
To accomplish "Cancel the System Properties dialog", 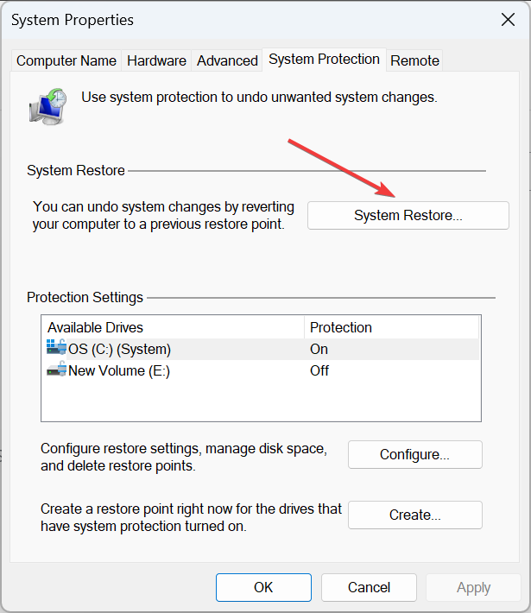I will click(x=369, y=587).
